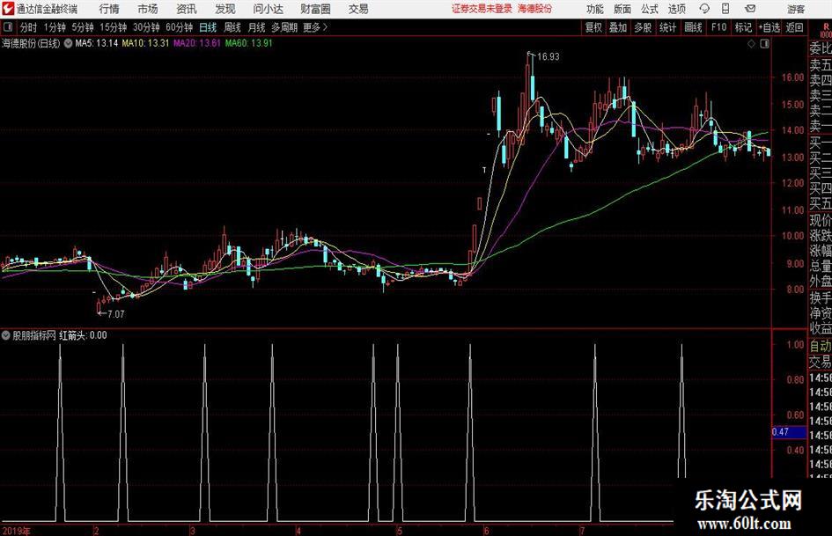Click the 海德股份 stock name in title bar

click(535, 9)
